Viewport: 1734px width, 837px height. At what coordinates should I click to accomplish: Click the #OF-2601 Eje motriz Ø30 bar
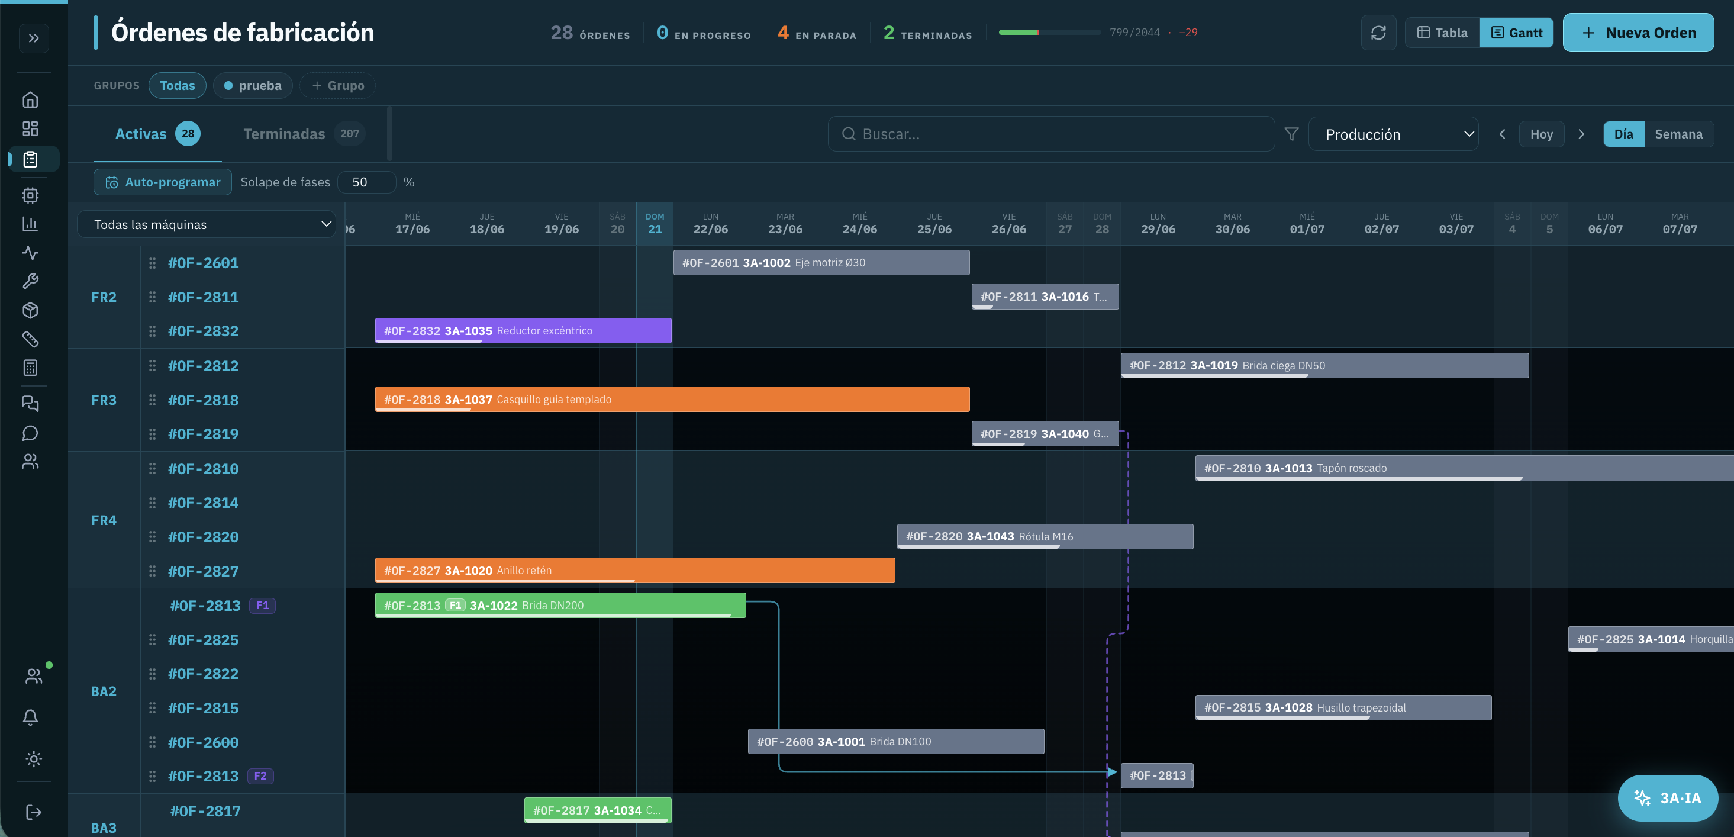[x=821, y=263]
